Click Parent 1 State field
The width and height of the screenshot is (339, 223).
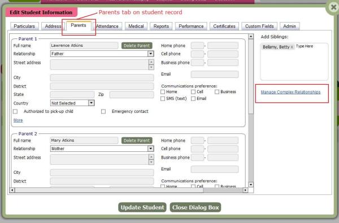pos(72,94)
